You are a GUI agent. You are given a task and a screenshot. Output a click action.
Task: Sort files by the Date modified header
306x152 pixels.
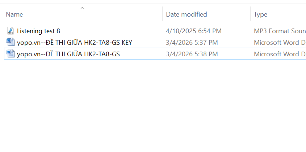coord(186,14)
